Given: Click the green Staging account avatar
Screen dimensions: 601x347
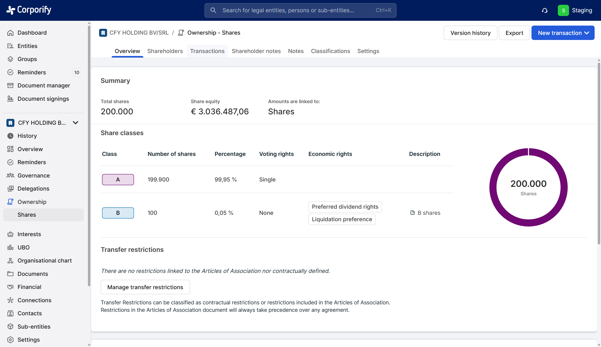Looking at the screenshot, I should coord(563,10).
